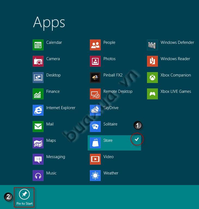
Task: Click the SkyDrive label text
Action: tap(111, 108)
